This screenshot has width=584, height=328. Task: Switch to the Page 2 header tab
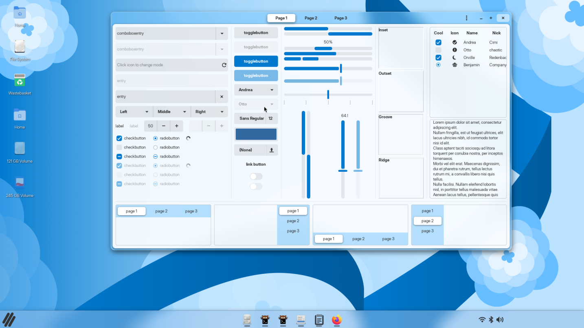click(311, 18)
